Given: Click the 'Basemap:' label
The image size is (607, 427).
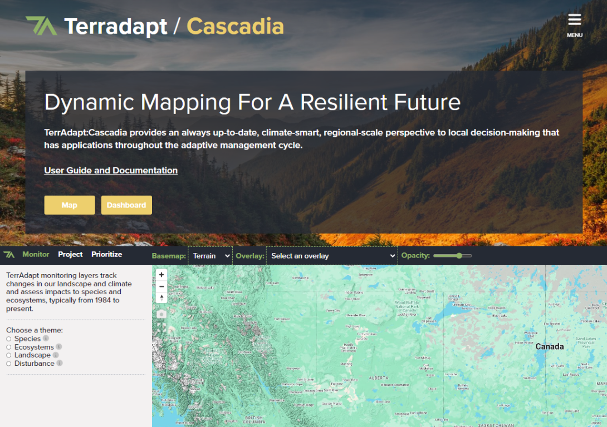Looking at the screenshot, I should [169, 256].
